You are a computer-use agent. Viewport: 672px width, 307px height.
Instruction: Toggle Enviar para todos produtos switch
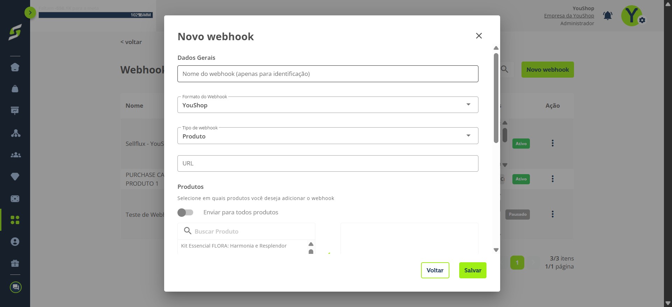(x=185, y=213)
